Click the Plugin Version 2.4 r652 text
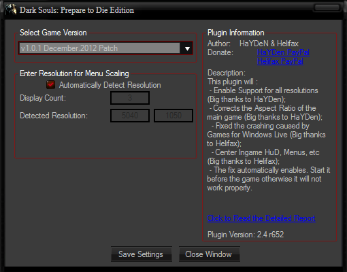The image size is (347, 272). (246, 235)
